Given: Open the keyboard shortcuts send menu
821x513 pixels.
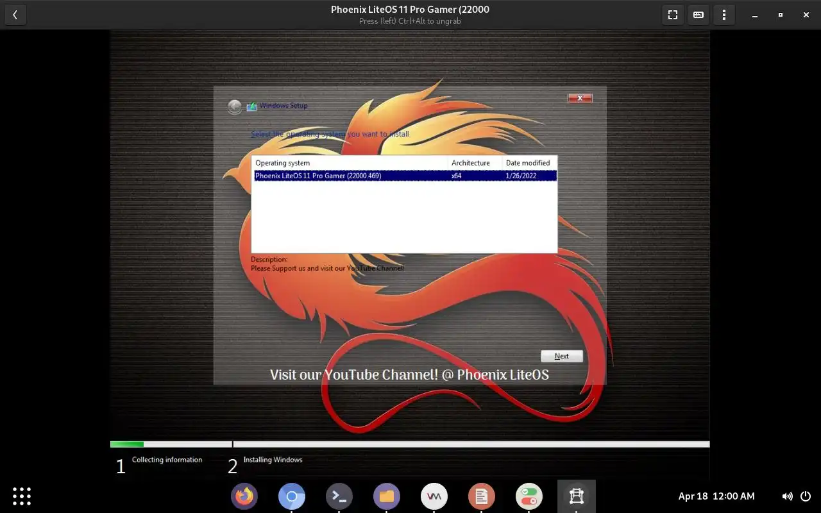Looking at the screenshot, I should pos(698,15).
